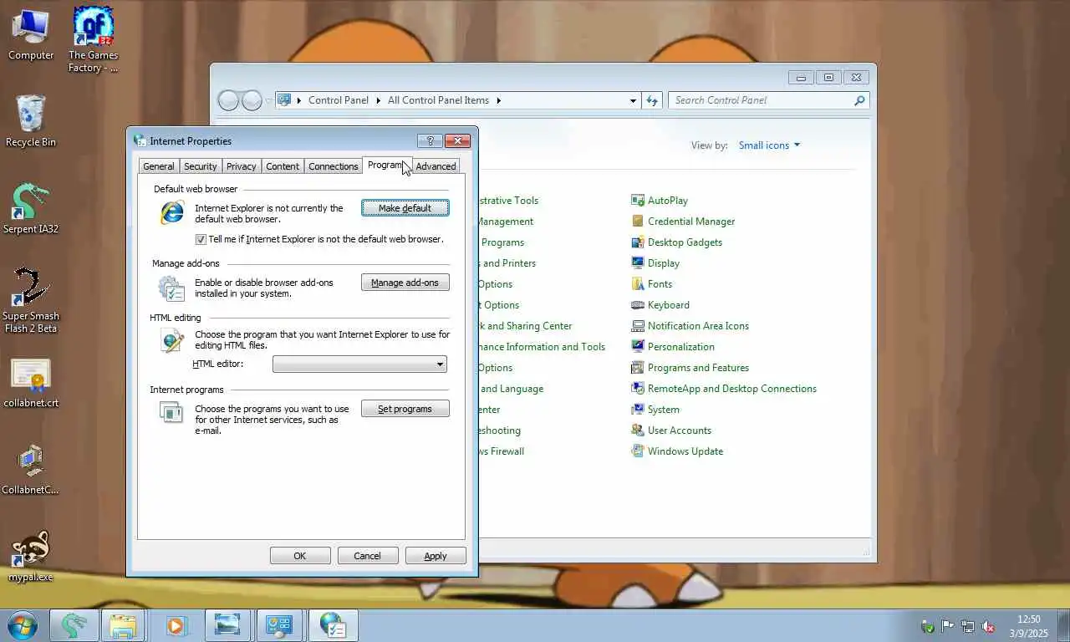Switch to the Privacy tab
Screen dimensions: 1070x642
[x=242, y=166]
